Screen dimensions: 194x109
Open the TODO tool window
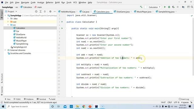[x=17, y=99]
